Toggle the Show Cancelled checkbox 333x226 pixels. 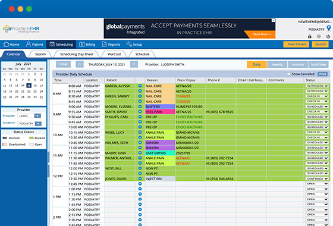[288, 74]
